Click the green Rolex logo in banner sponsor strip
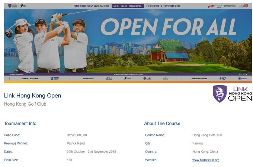Screen dimensions: 253x167 tap(166, 78)
